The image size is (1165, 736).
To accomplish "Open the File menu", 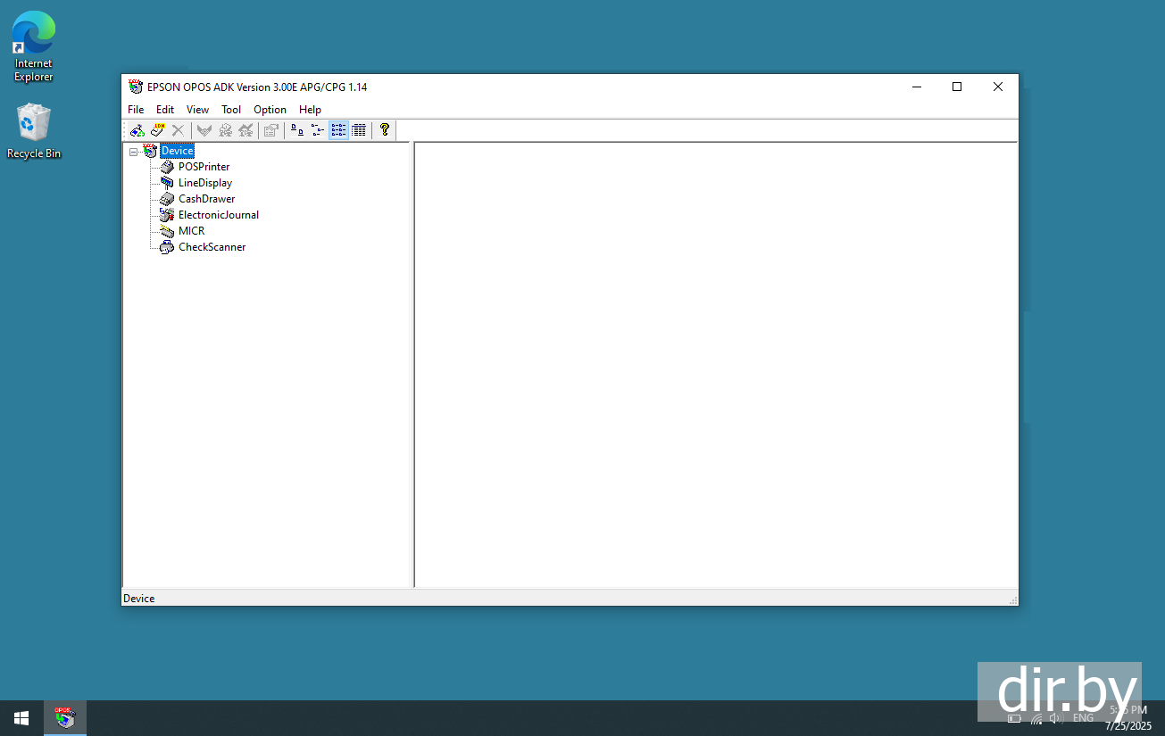I will pos(136,110).
